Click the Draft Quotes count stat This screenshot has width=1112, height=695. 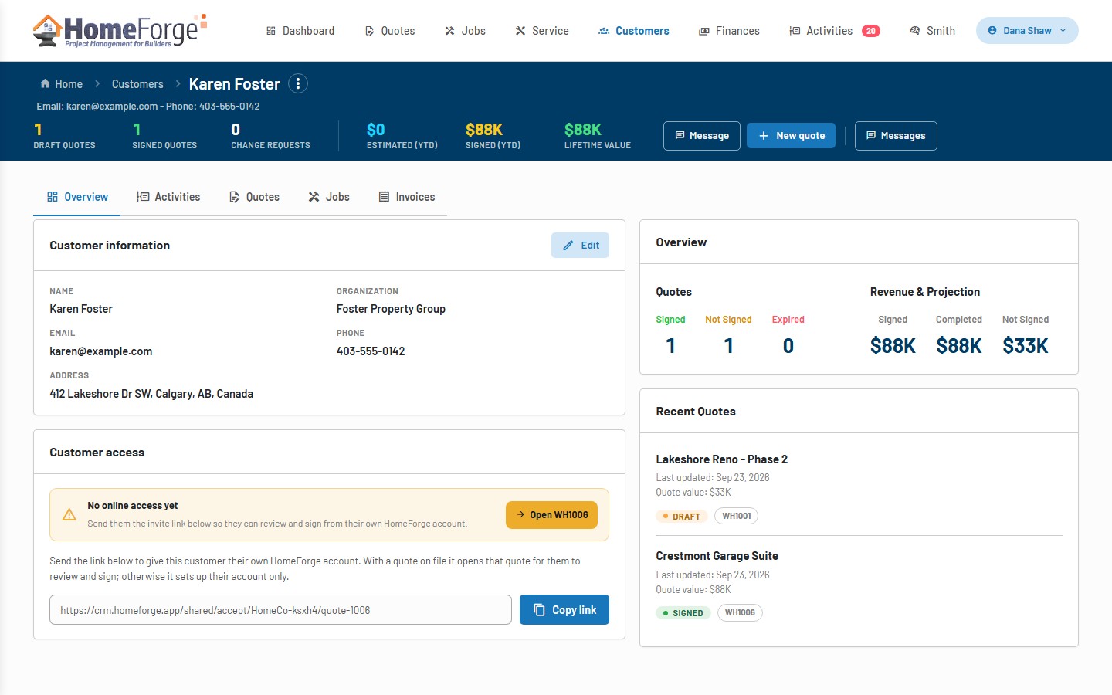click(64, 136)
